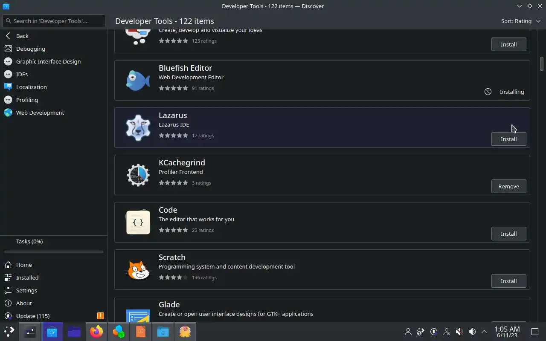This screenshot has height=341, width=546.
Task: Click the Discover icon in the title bar
Action: (x=6, y=6)
